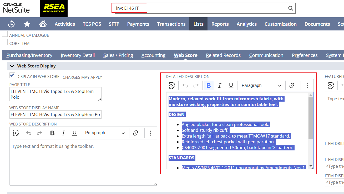Switch to Purchasing/Inventory subtab
The width and height of the screenshot is (344, 194).
point(29,55)
